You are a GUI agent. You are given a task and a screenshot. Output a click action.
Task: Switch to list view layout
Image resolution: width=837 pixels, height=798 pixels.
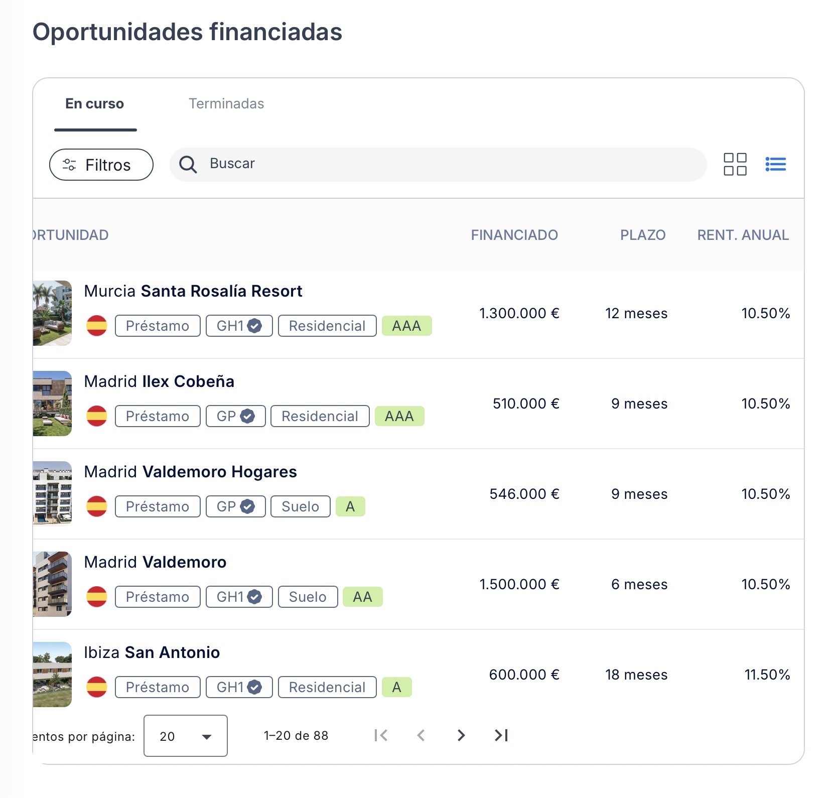click(775, 164)
